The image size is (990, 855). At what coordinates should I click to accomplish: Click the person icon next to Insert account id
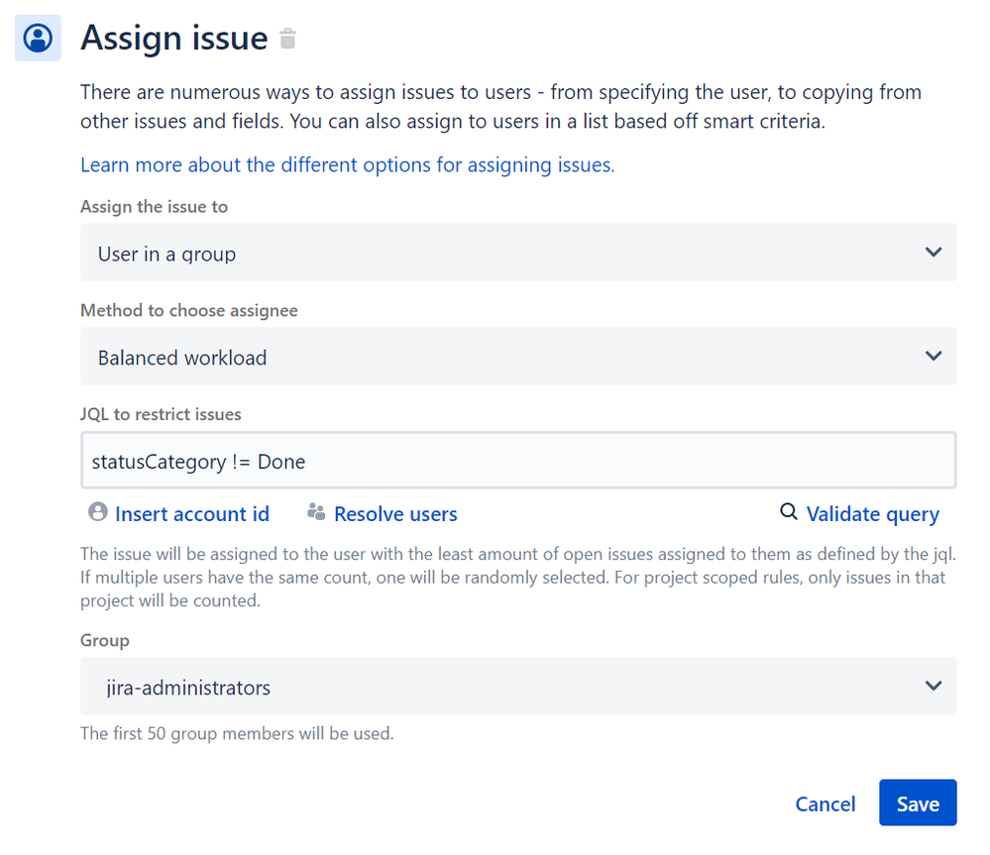click(x=97, y=512)
